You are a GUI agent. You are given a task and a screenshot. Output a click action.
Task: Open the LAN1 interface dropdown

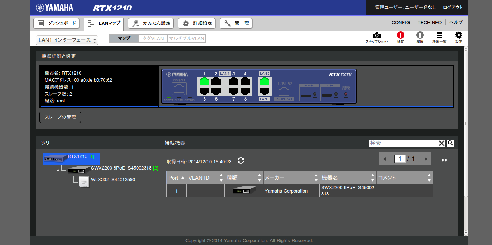coord(67,40)
